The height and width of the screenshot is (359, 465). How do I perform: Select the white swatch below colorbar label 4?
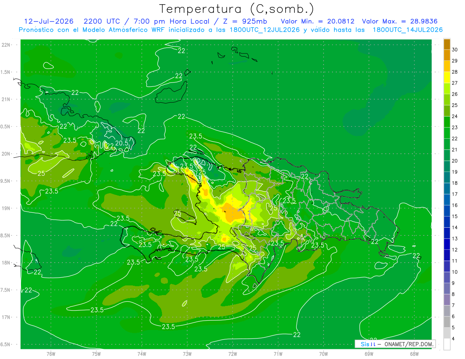(447, 344)
